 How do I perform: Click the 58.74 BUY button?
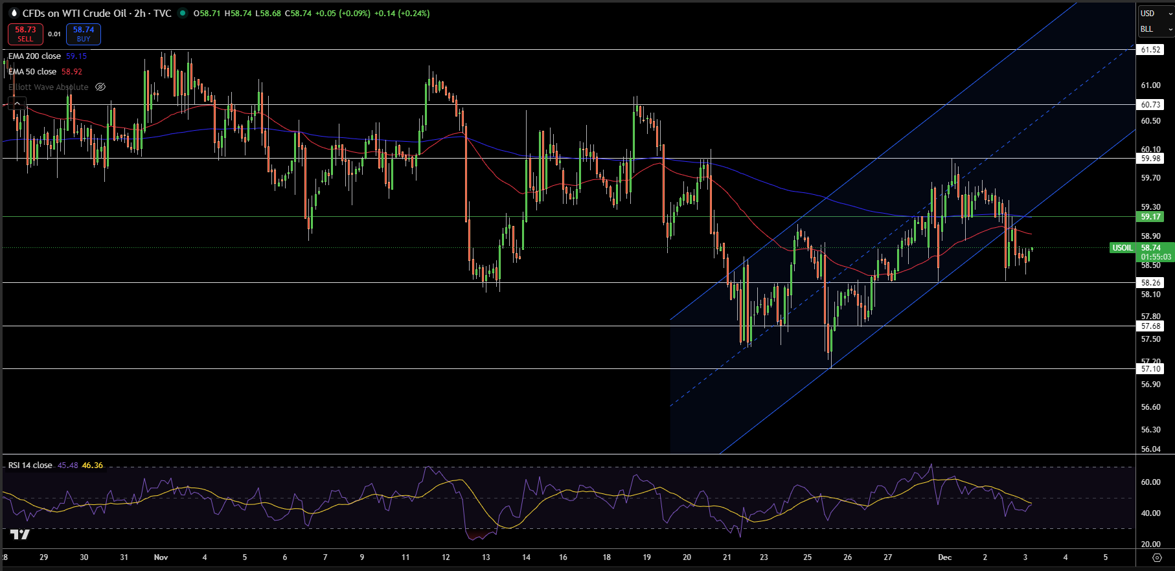(84, 34)
